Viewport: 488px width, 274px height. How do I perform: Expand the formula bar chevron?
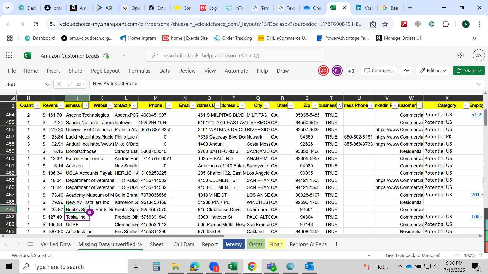[479, 84]
